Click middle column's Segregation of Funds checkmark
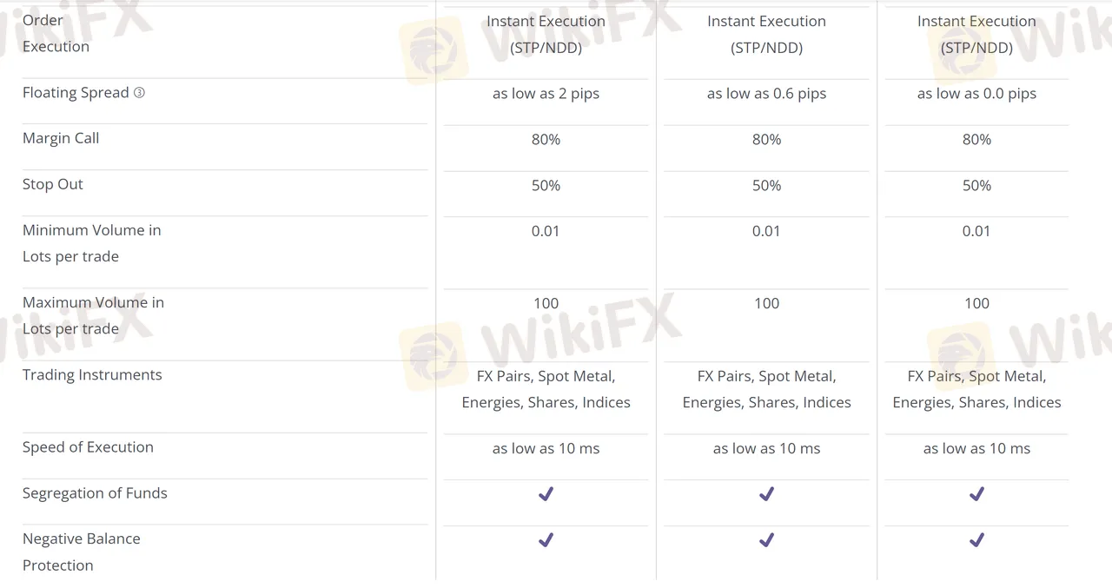This screenshot has width=1112, height=588. coord(766,494)
